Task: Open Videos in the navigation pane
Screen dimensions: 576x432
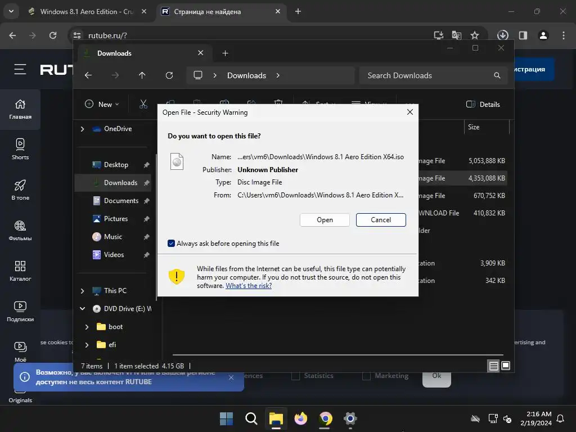Action: pyautogui.click(x=114, y=255)
